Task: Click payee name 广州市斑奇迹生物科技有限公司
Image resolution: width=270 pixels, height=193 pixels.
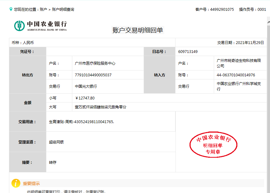Action: pos(239,63)
